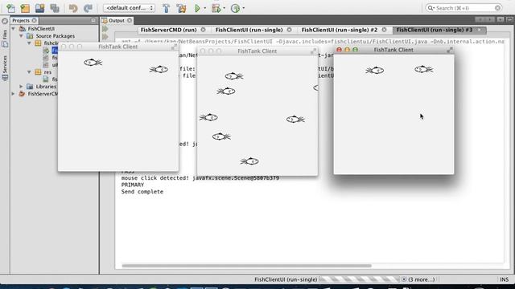Switch to FishClientUI (run-single) #2 tab

coord(340,30)
